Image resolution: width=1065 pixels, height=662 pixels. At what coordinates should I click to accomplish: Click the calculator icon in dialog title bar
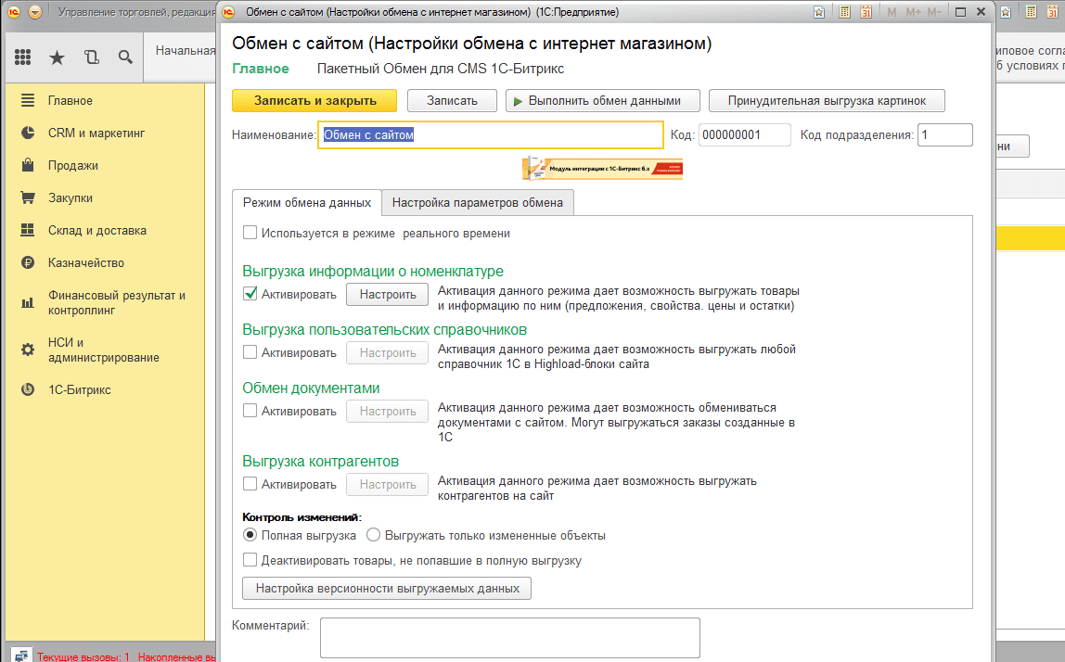[x=845, y=12]
